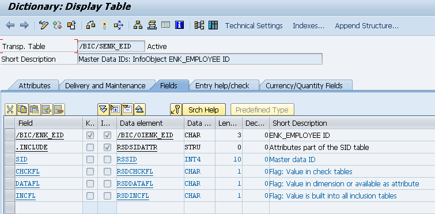
Task: Click the key Foreign Keys icon
Action: pos(176,110)
